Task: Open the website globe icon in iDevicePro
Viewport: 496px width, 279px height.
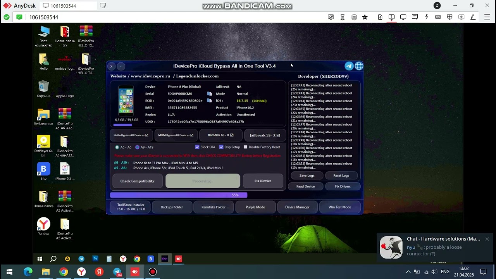Action: 359,66
